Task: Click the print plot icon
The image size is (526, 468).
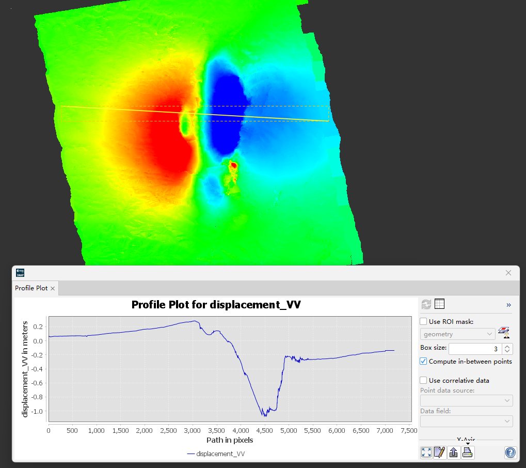Action: click(x=467, y=452)
